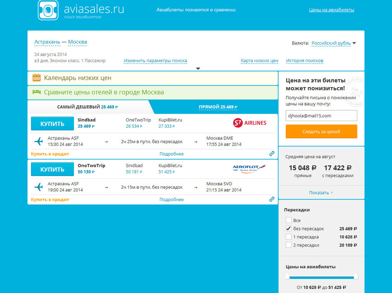The height and width of the screenshot is (293, 392).
Task: Select KupiBilet.ru price 51 425
Action: point(167,172)
